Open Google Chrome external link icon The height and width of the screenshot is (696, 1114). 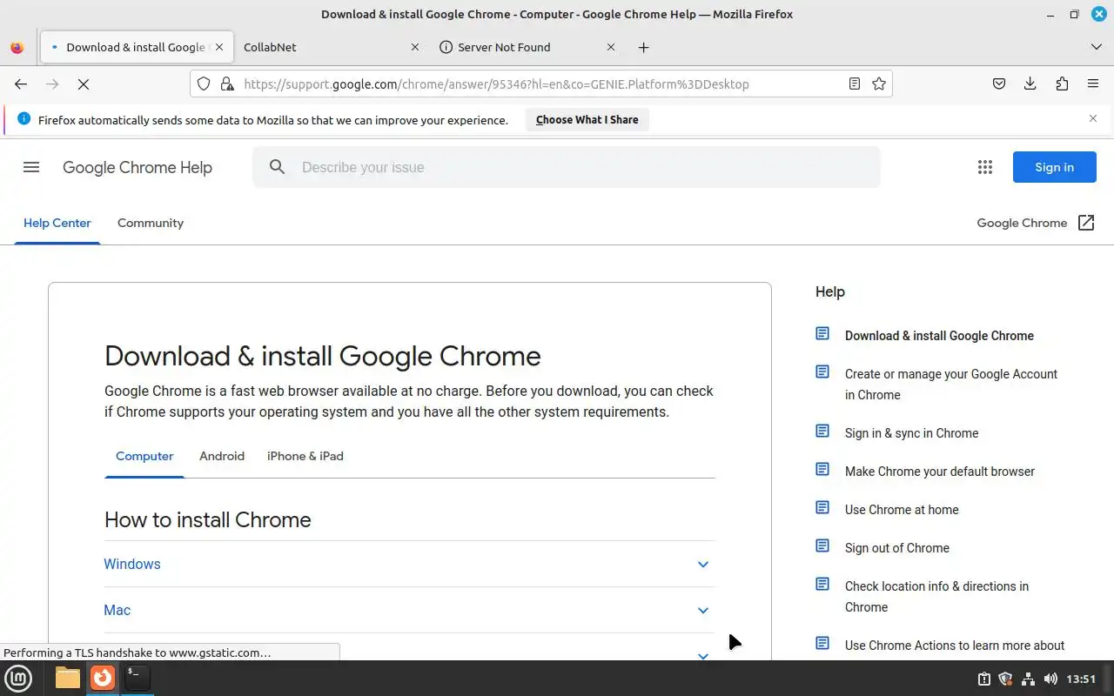[x=1086, y=223]
